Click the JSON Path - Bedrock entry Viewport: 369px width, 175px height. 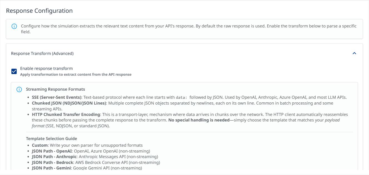[x=96, y=163]
